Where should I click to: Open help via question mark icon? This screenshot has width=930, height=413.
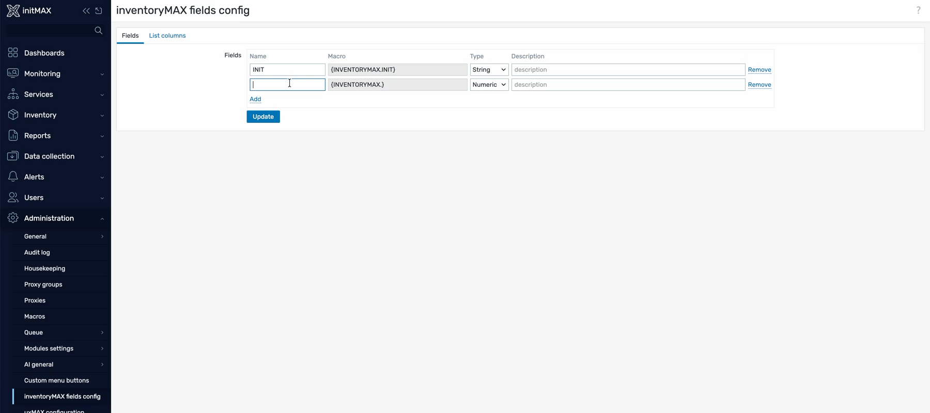click(918, 10)
